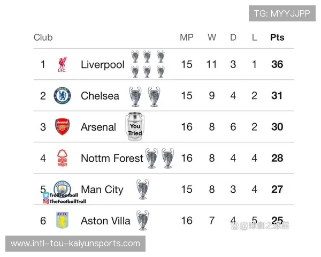Click the TheFootballTroll Instagram handle
Viewport: 321px width, 257px height.
click(x=67, y=201)
